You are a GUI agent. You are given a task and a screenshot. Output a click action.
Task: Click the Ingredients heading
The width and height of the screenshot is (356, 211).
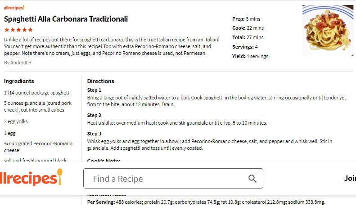[19, 81]
